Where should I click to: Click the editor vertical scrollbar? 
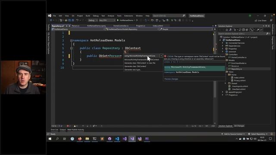tap(215, 77)
